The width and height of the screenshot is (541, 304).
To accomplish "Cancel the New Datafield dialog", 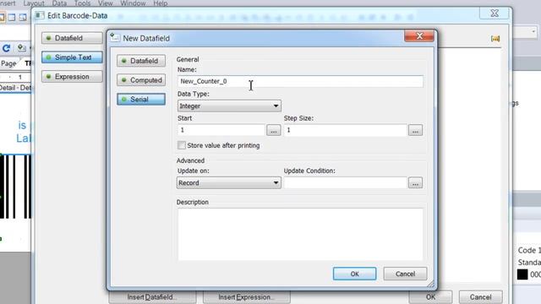I will point(405,274).
